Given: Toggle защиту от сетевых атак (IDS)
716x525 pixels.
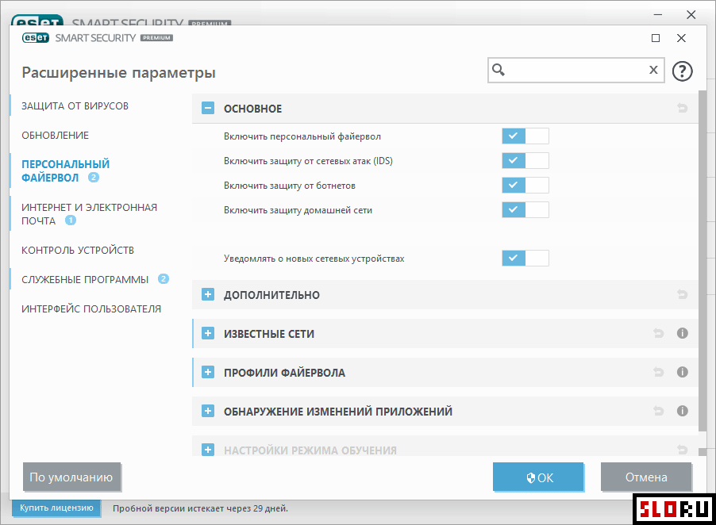Looking at the screenshot, I should tap(525, 160).
